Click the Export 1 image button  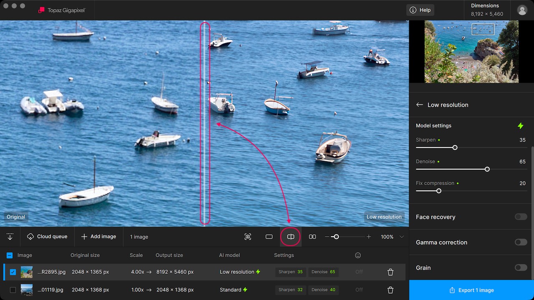click(x=471, y=290)
